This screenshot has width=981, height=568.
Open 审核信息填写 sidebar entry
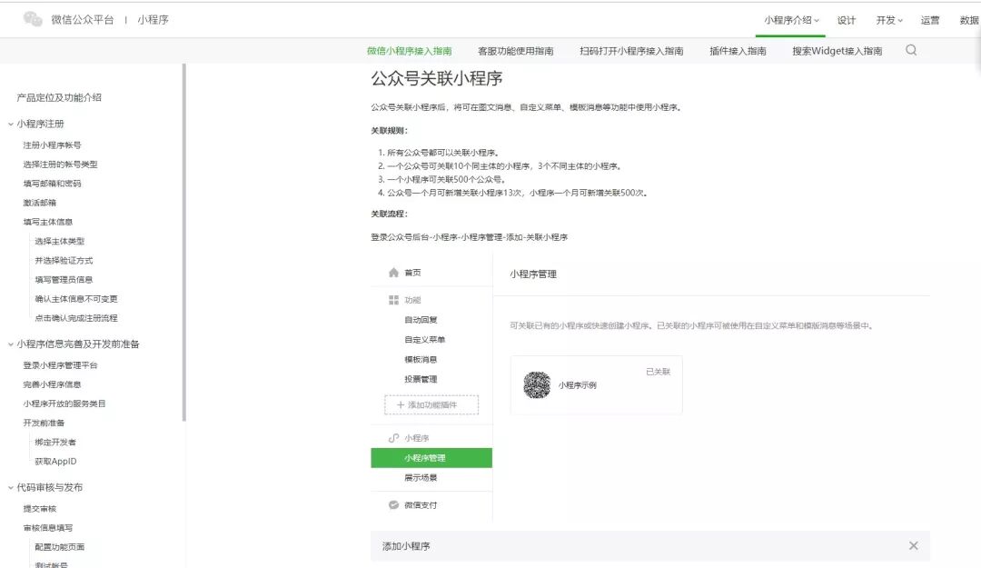[x=47, y=528]
